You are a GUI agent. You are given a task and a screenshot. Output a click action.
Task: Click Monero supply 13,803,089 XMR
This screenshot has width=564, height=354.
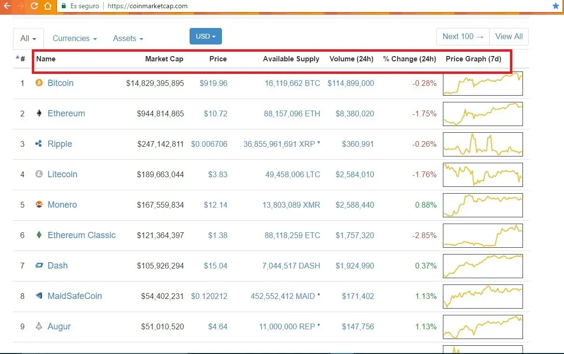[x=291, y=205]
